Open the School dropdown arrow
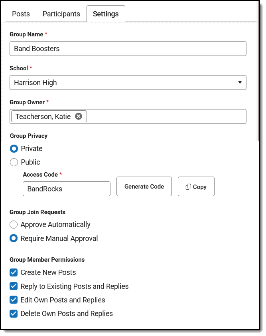 240,82
